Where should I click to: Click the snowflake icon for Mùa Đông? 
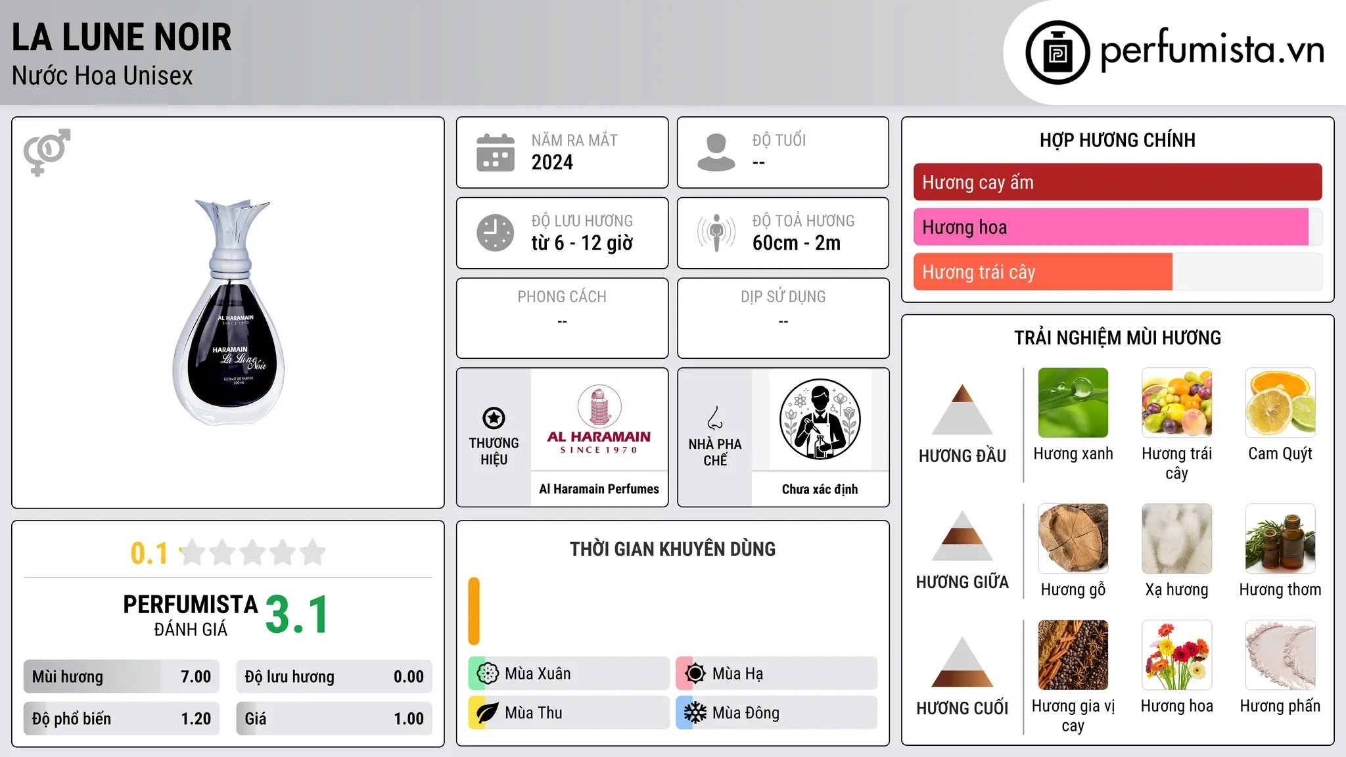pos(695,713)
